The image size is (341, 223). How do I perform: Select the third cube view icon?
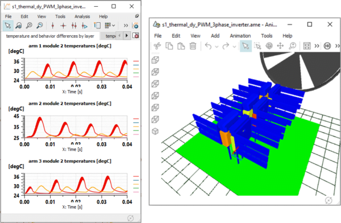tap(155, 84)
